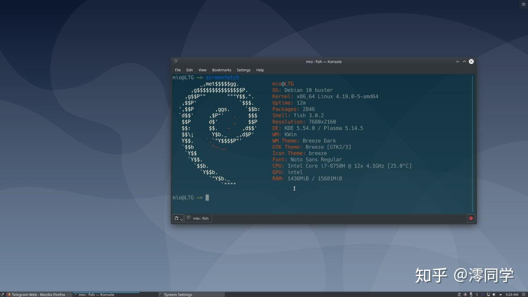Open the Bookmarks menu

click(x=222, y=70)
